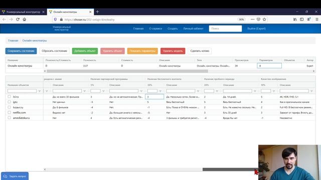Click the Параметров cell with value 8

pyautogui.click(x=269, y=65)
